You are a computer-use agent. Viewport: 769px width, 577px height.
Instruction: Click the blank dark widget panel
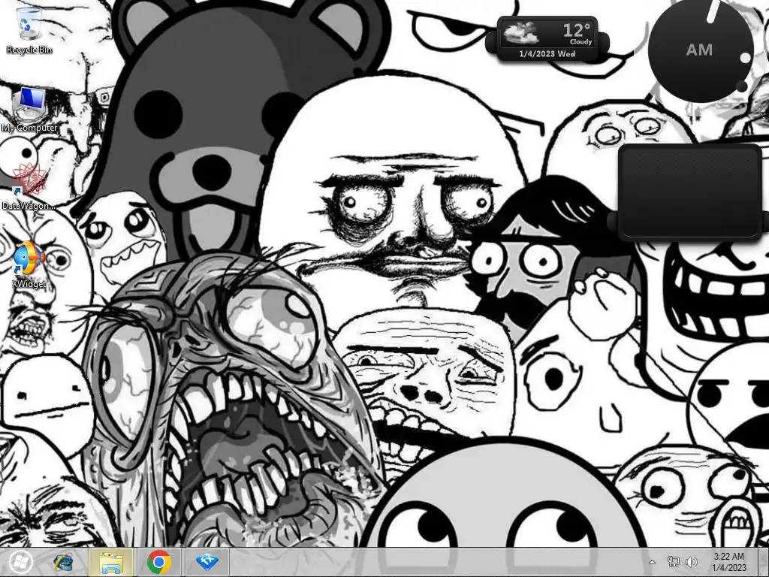[x=690, y=191]
